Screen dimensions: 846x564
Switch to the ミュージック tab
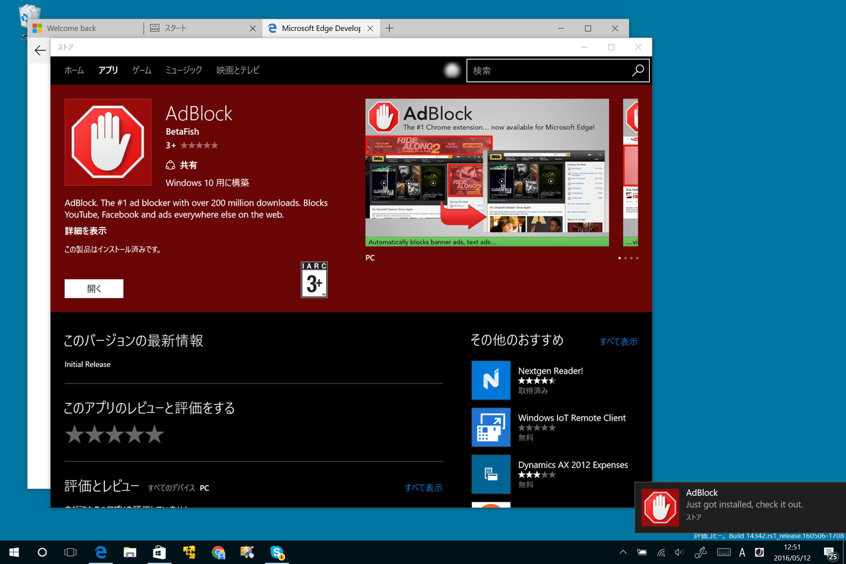pyautogui.click(x=182, y=70)
